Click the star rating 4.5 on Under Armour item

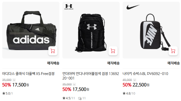pyautogui.click(x=69, y=98)
